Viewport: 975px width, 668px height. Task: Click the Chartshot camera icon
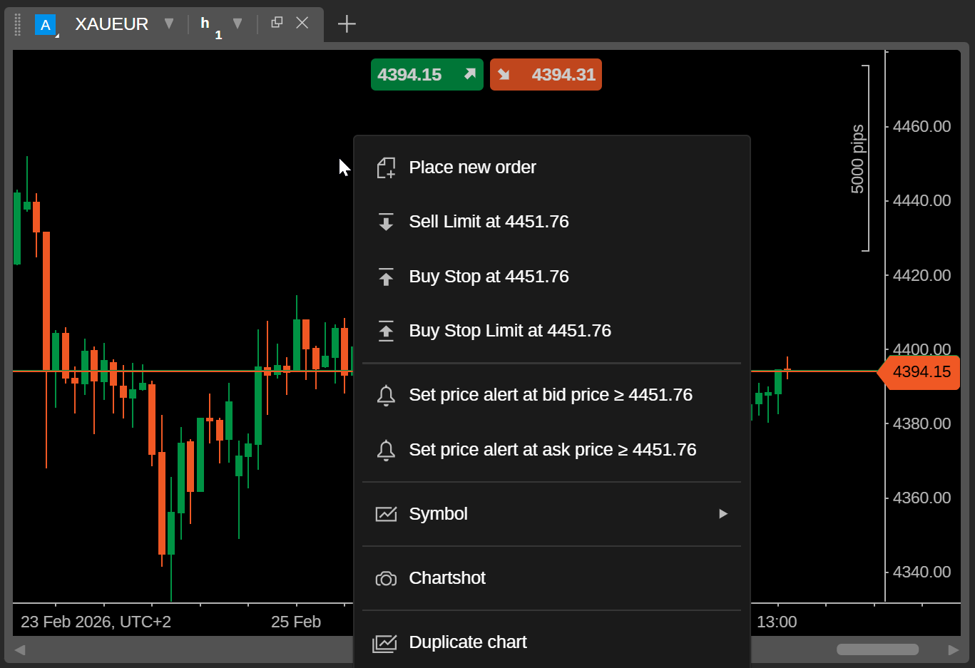coord(386,579)
